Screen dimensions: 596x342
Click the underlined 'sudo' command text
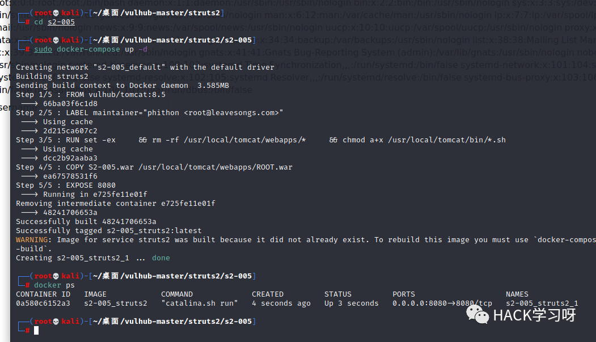[x=43, y=49]
